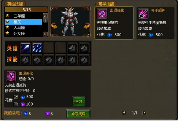Click the third empty skill slot

49,48
